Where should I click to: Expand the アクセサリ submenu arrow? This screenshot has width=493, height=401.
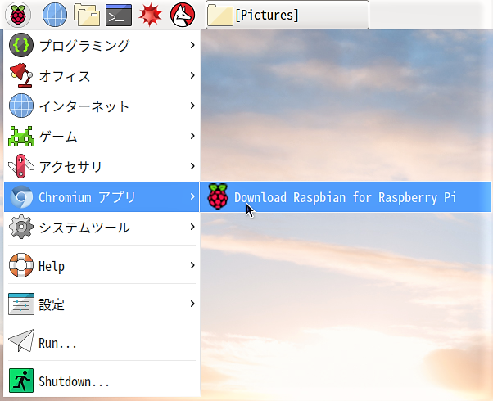[192, 166]
